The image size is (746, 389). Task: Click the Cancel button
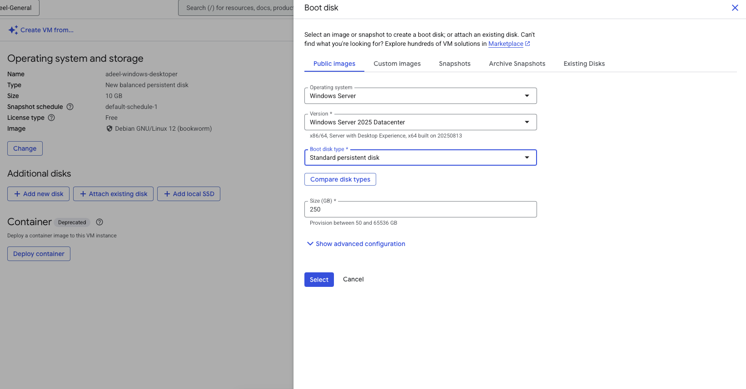[x=353, y=279]
